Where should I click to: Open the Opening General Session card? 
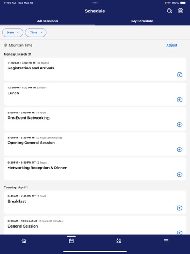coord(95,144)
